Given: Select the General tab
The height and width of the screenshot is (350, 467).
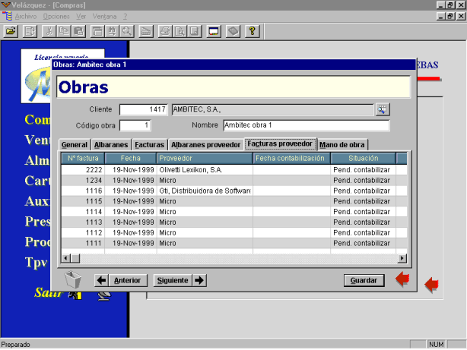Looking at the screenshot, I should point(75,145).
